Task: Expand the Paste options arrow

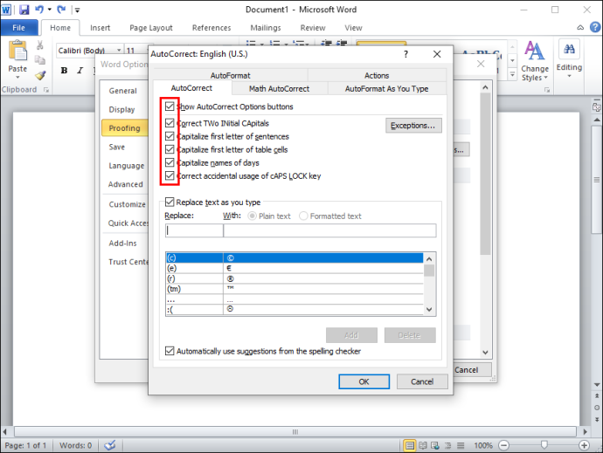Action: [17, 77]
